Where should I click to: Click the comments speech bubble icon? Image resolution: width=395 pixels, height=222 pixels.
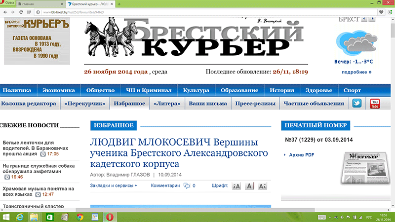pos(187,186)
